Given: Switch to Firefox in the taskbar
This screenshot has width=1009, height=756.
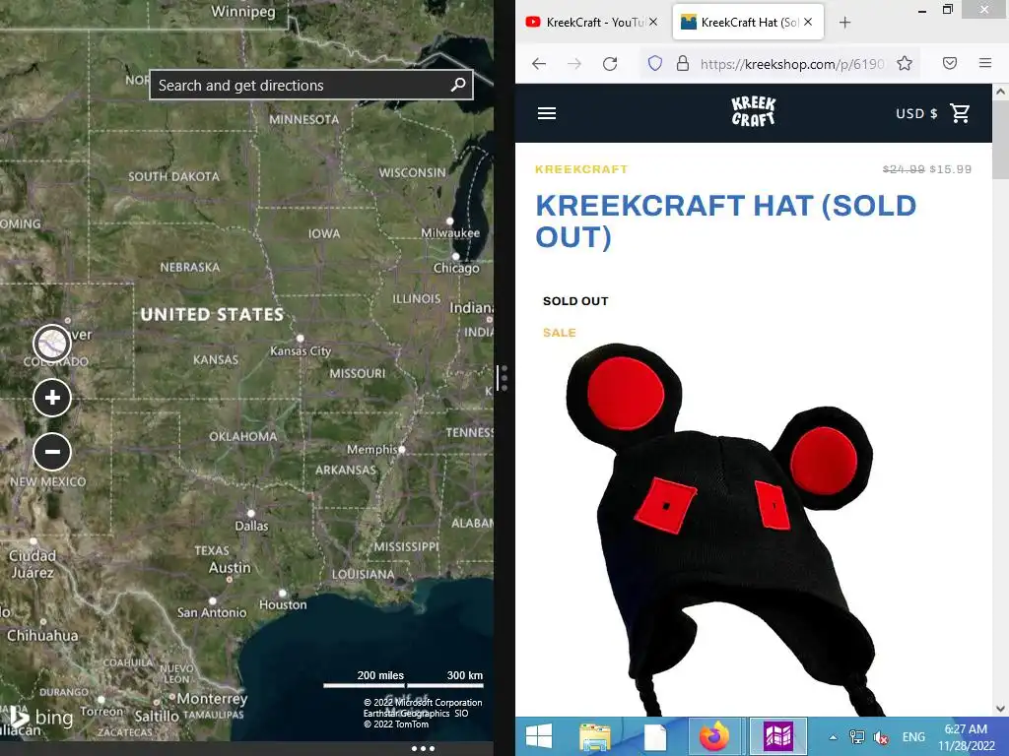Looking at the screenshot, I should click(x=714, y=736).
